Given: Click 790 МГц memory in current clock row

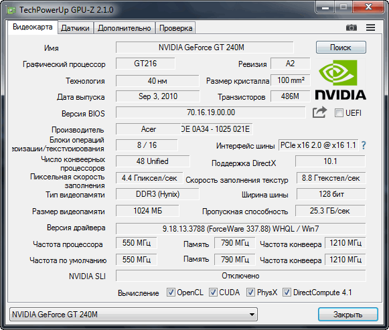Looking at the screenshot, I should click(235, 243).
